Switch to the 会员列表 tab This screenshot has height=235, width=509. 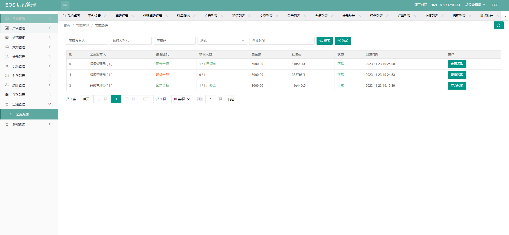(x=321, y=16)
